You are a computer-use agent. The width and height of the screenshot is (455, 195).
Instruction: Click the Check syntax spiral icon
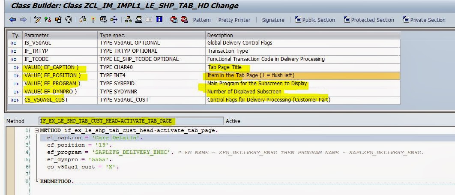(69, 20)
